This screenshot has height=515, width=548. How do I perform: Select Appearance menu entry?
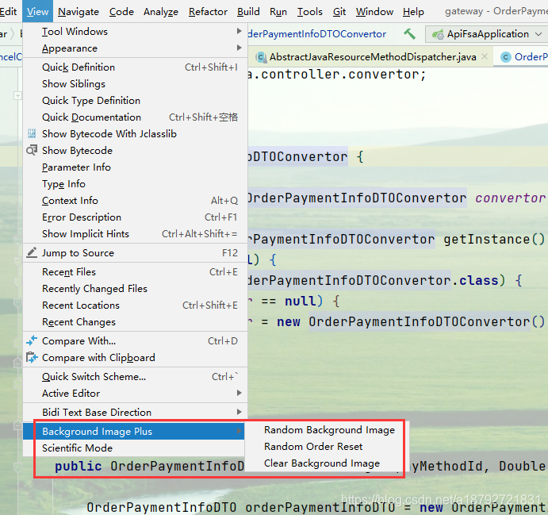point(136,48)
